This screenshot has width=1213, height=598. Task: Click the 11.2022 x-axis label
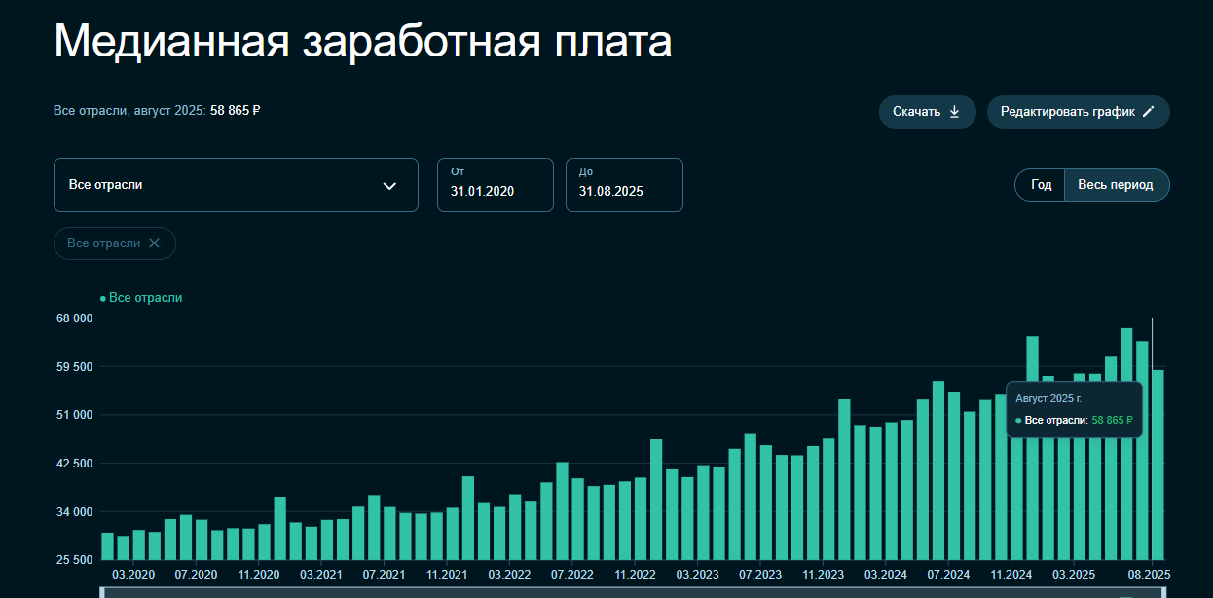tap(635, 575)
